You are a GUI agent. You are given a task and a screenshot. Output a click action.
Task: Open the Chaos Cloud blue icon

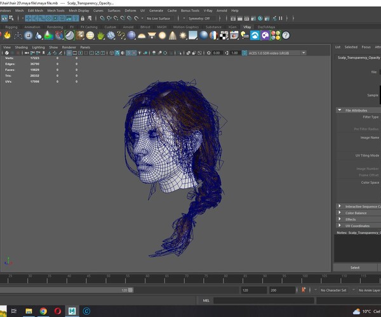pyautogui.click(x=255, y=36)
